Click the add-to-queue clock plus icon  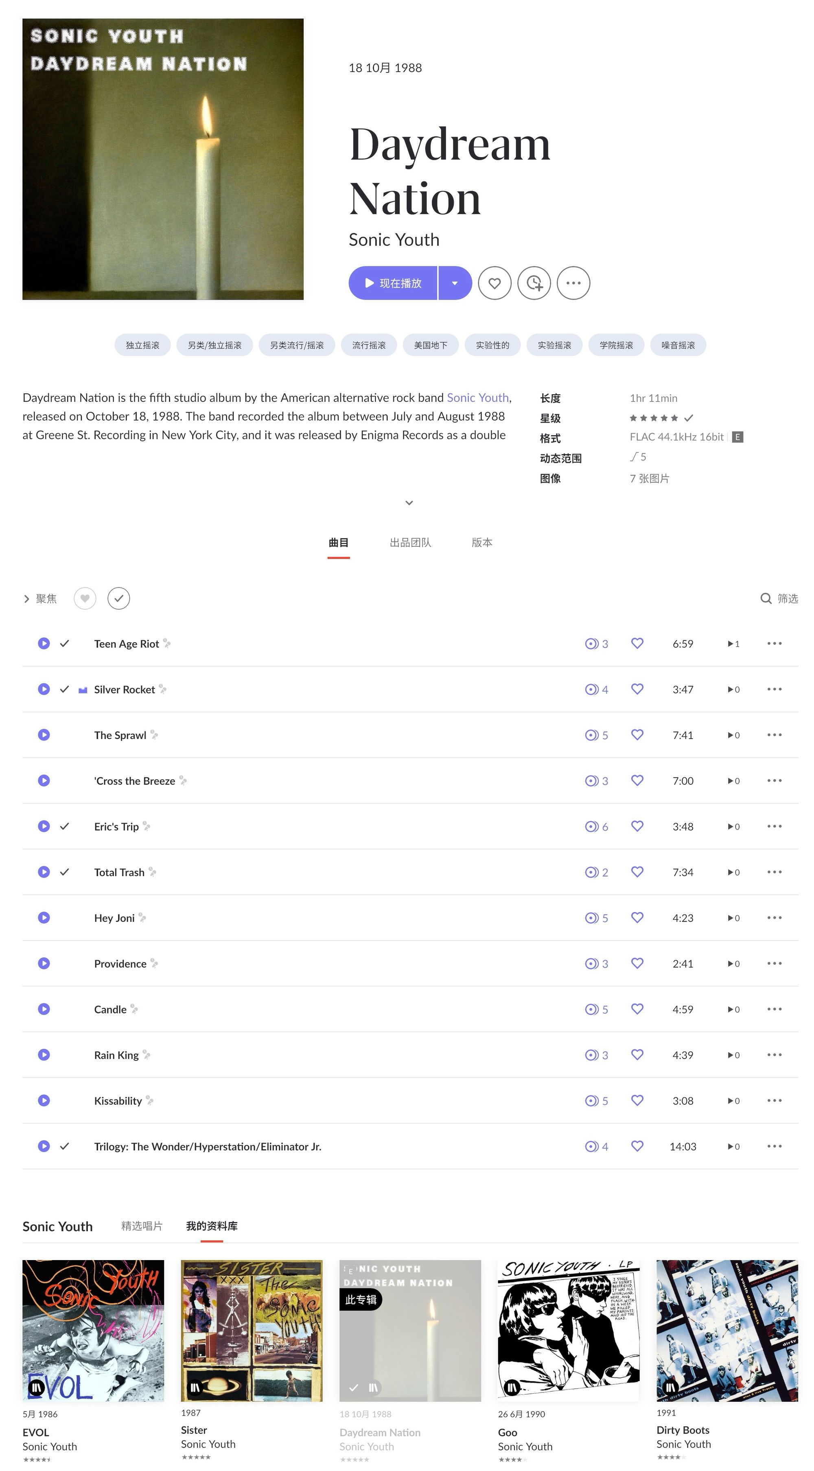(534, 283)
